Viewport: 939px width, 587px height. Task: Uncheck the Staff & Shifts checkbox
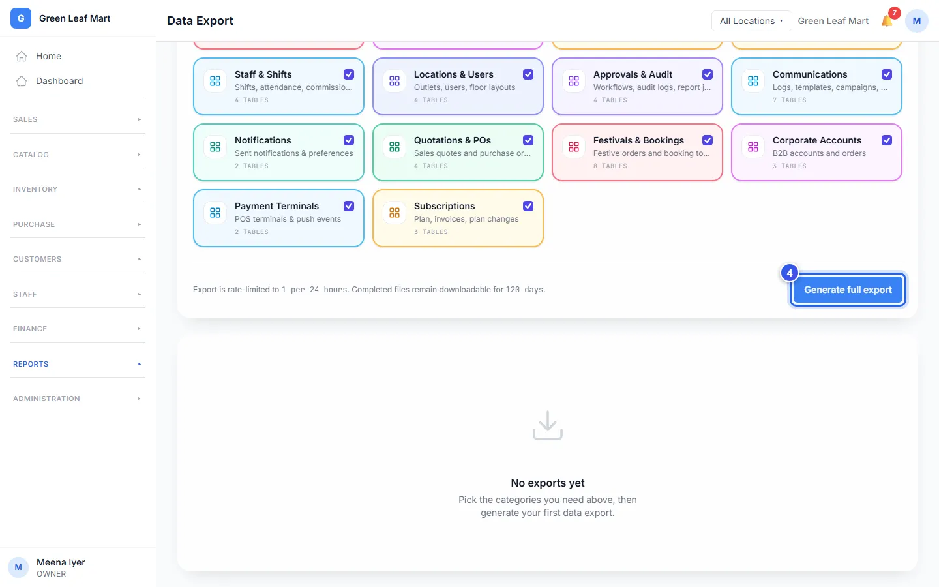(349, 74)
